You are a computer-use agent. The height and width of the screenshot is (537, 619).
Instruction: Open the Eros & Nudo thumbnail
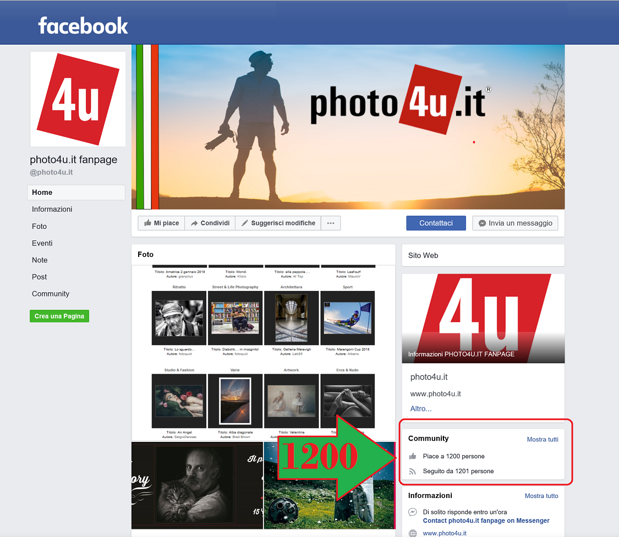347,401
